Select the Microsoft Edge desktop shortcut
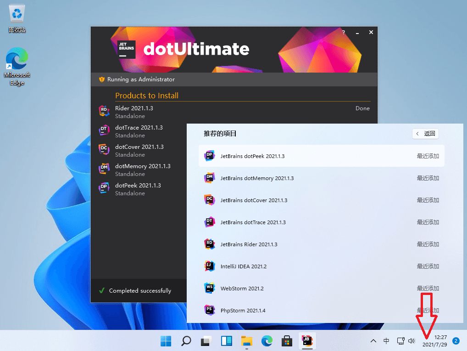Viewport: 467px width, 351px height. [x=17, y=67]
